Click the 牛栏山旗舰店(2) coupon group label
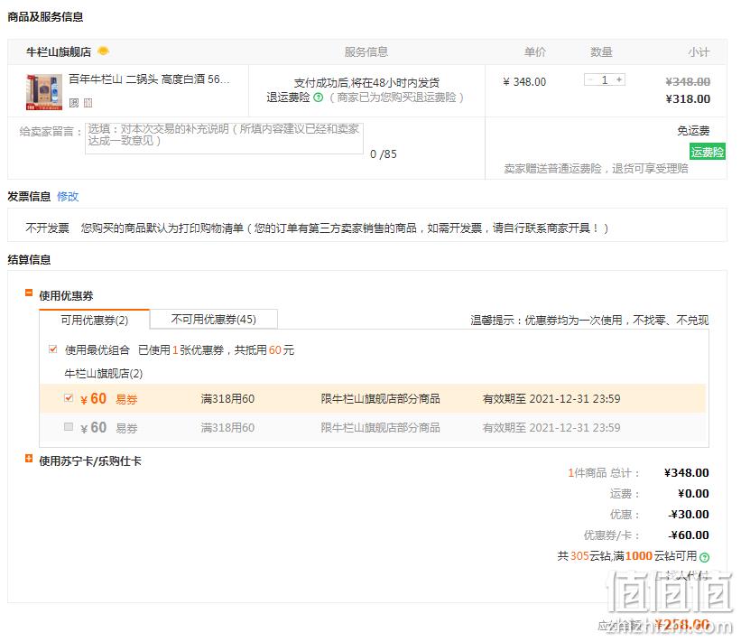741x642 pixels. [x=104, y=374]
